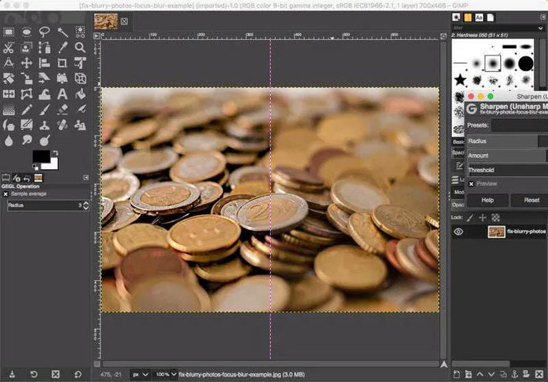Select the Flip tool
The height and width of the screenshot is (382, 548).
9,94
